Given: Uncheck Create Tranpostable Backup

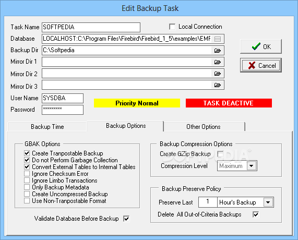Looking at the screenshot, I should pos(27,153).
